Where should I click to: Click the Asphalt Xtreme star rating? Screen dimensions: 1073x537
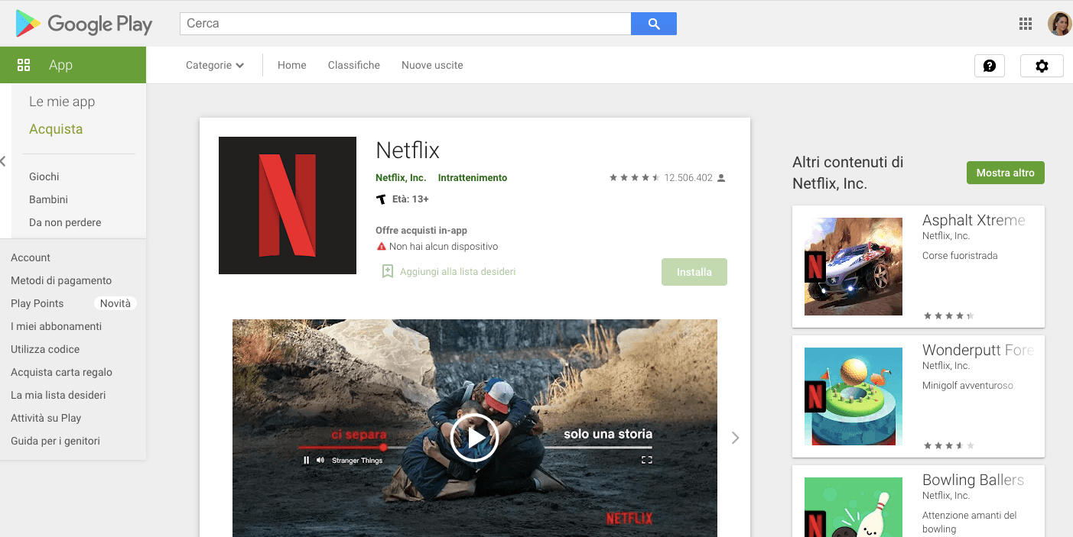(x=948, y=315)
